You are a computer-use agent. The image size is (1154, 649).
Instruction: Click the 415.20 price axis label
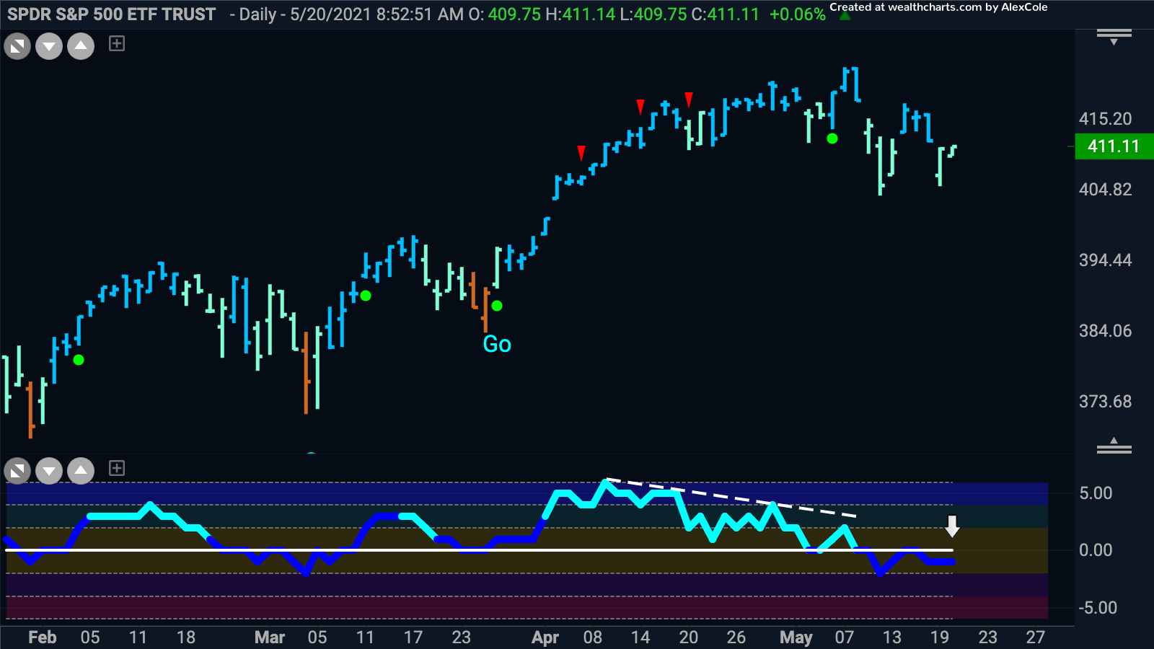coord(1105,119)
